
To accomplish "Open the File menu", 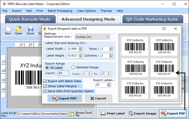I will pyautogui.click(x=5, y=11).
